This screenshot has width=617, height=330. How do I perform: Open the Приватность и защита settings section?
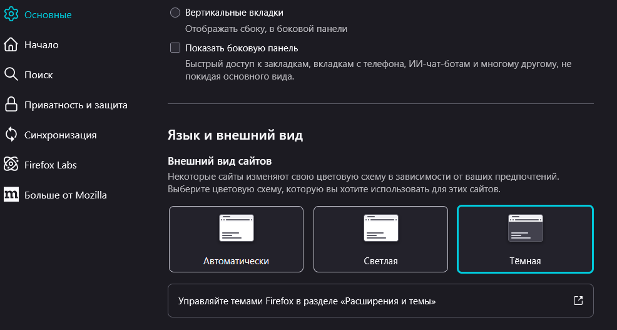[76, 105]
